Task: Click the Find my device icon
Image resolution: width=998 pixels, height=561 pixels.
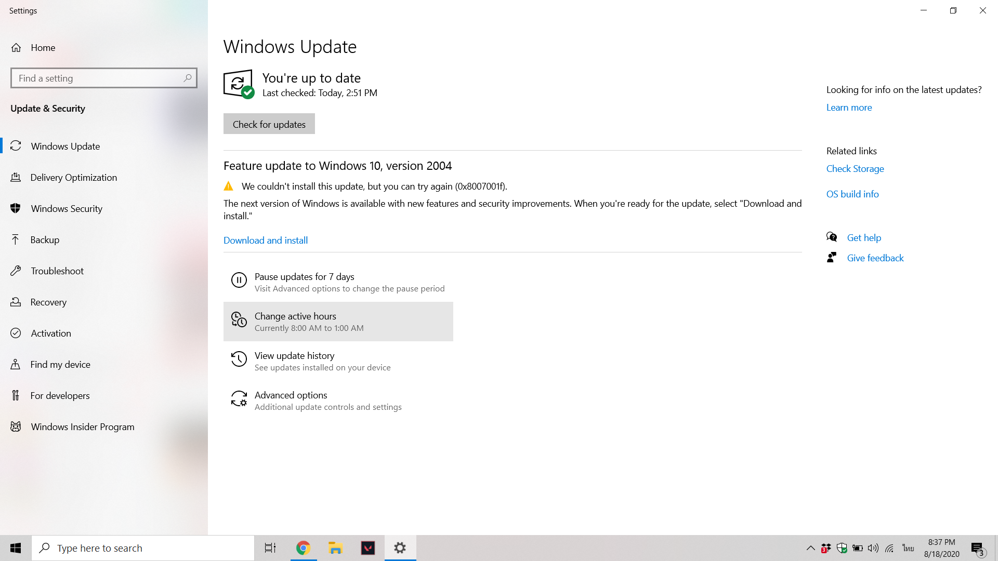Action: point(16,364)
